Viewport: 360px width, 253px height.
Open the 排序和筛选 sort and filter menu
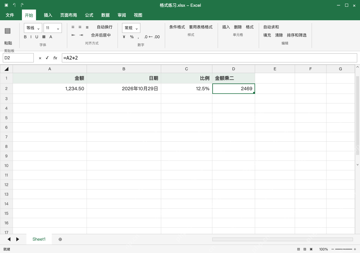coord(297,35)
